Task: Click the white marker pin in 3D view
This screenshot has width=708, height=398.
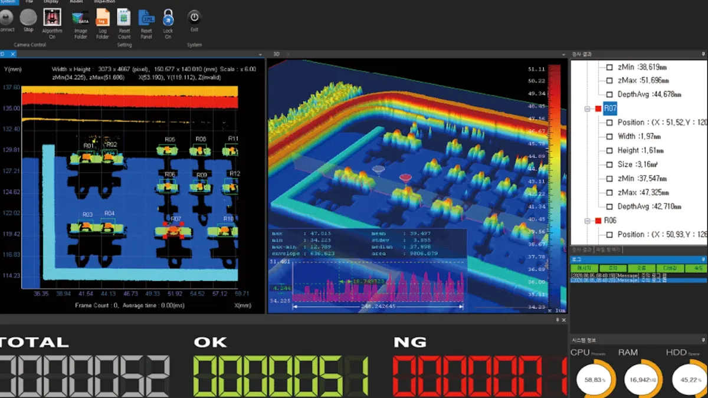Action: (x=378, y=170)
